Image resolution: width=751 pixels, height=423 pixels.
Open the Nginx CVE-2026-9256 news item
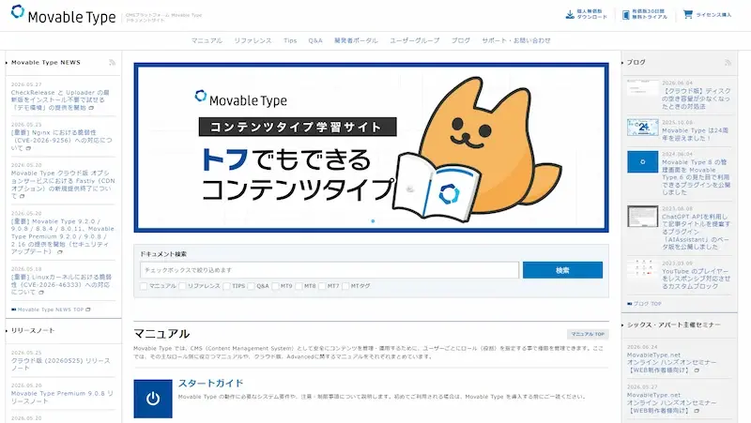(61, 140)
